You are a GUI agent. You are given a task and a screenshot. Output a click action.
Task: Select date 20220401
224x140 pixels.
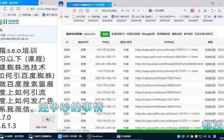[x=193, y=20]
